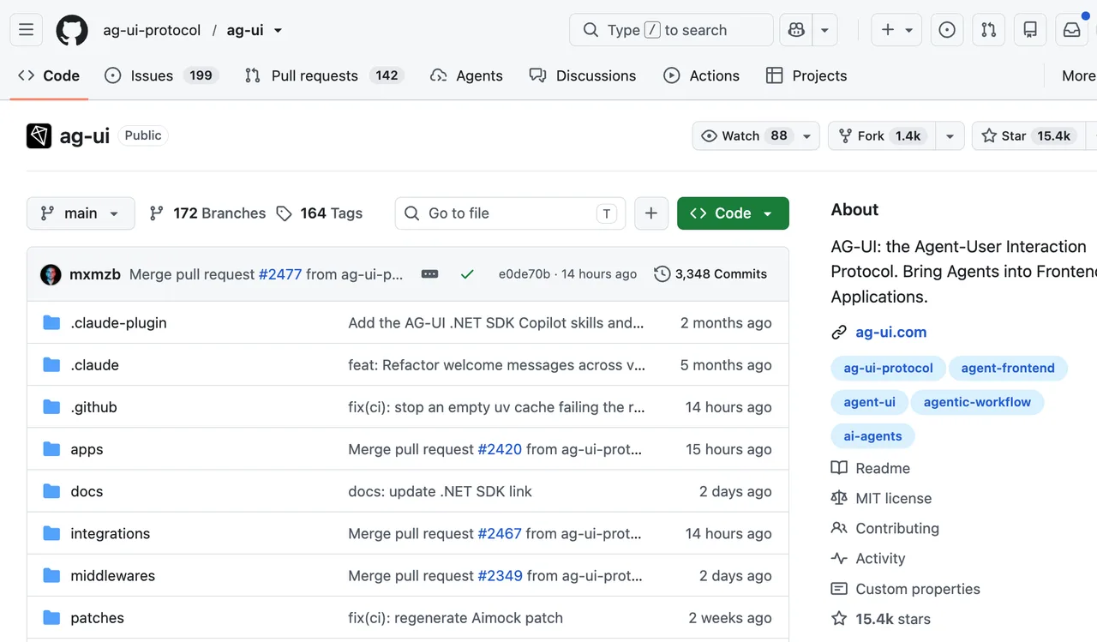Open the green Code dropdown
Viewport: 1097px width, 642px height.
coord(733,213)
